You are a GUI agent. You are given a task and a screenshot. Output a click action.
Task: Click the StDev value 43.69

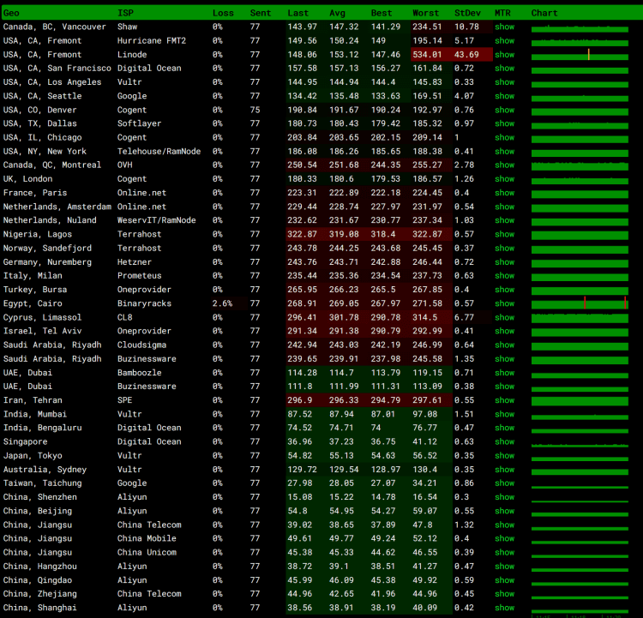coord(466,55)
